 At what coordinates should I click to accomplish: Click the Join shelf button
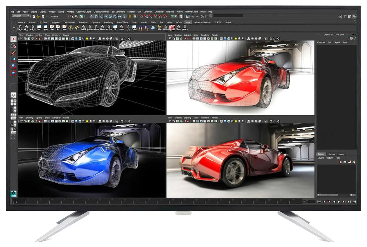coord(64,28)
